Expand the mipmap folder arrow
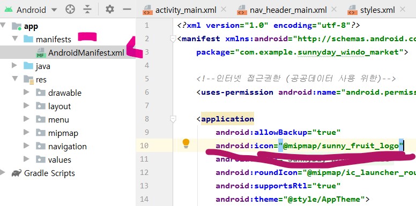 26,132
